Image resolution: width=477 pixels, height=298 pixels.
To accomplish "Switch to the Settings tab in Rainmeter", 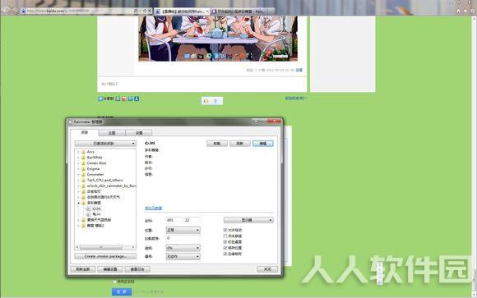I will 139,133.
